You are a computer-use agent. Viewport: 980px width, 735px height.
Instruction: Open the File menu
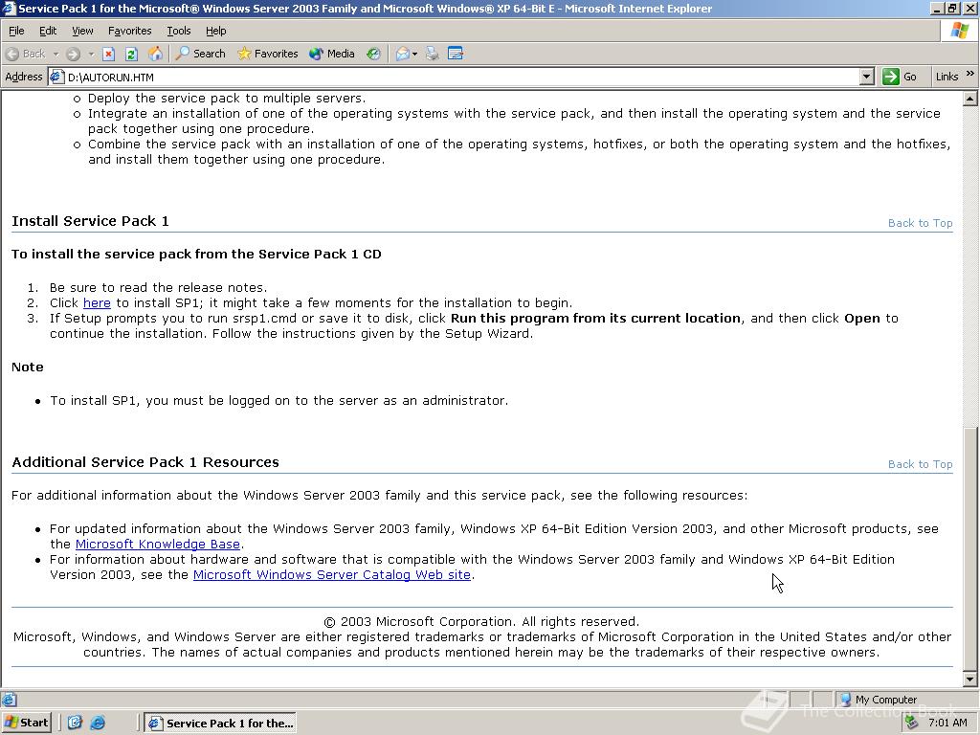click(16, 31)
